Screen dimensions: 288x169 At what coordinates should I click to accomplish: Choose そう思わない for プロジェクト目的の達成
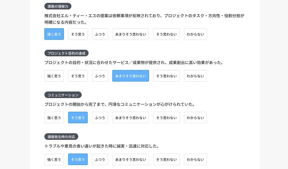pos(166,76)
